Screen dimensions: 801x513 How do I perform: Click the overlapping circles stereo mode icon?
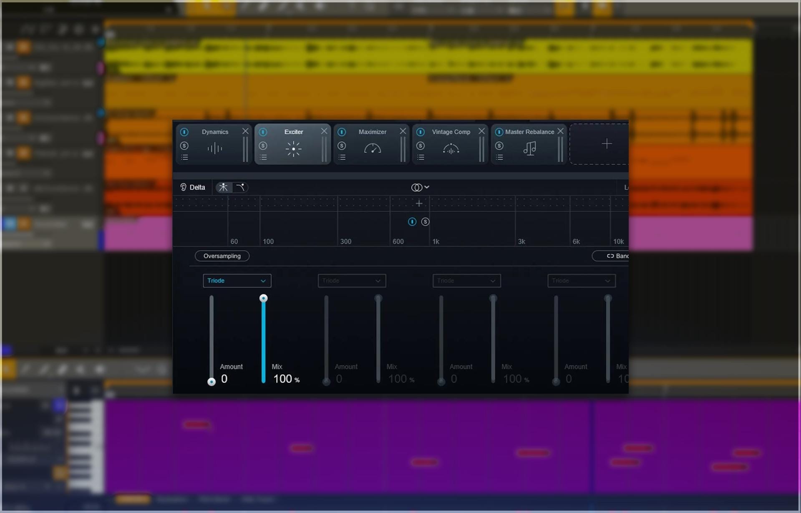tap(416, 187)
